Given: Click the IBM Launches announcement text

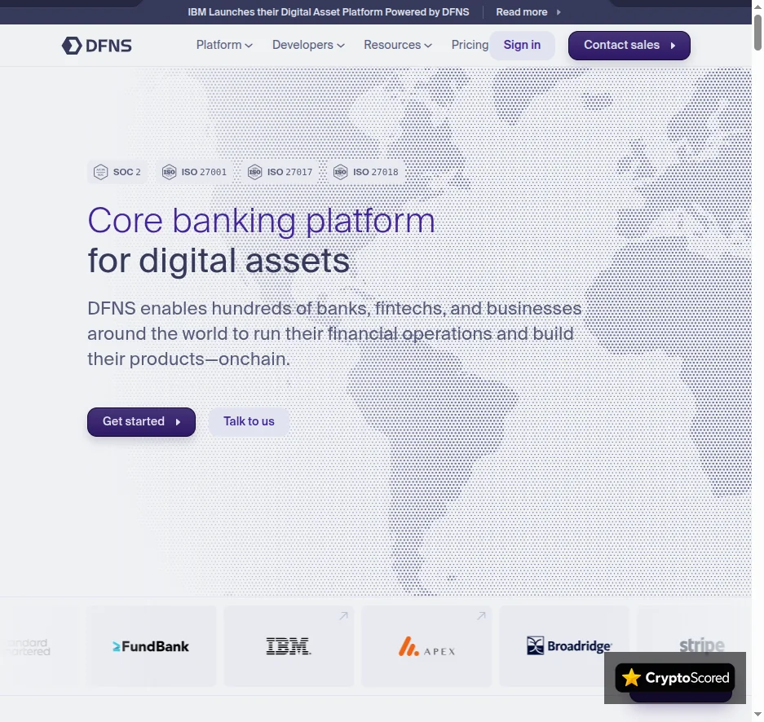Looking at the screenshot, I should click(x=329, y=11).
